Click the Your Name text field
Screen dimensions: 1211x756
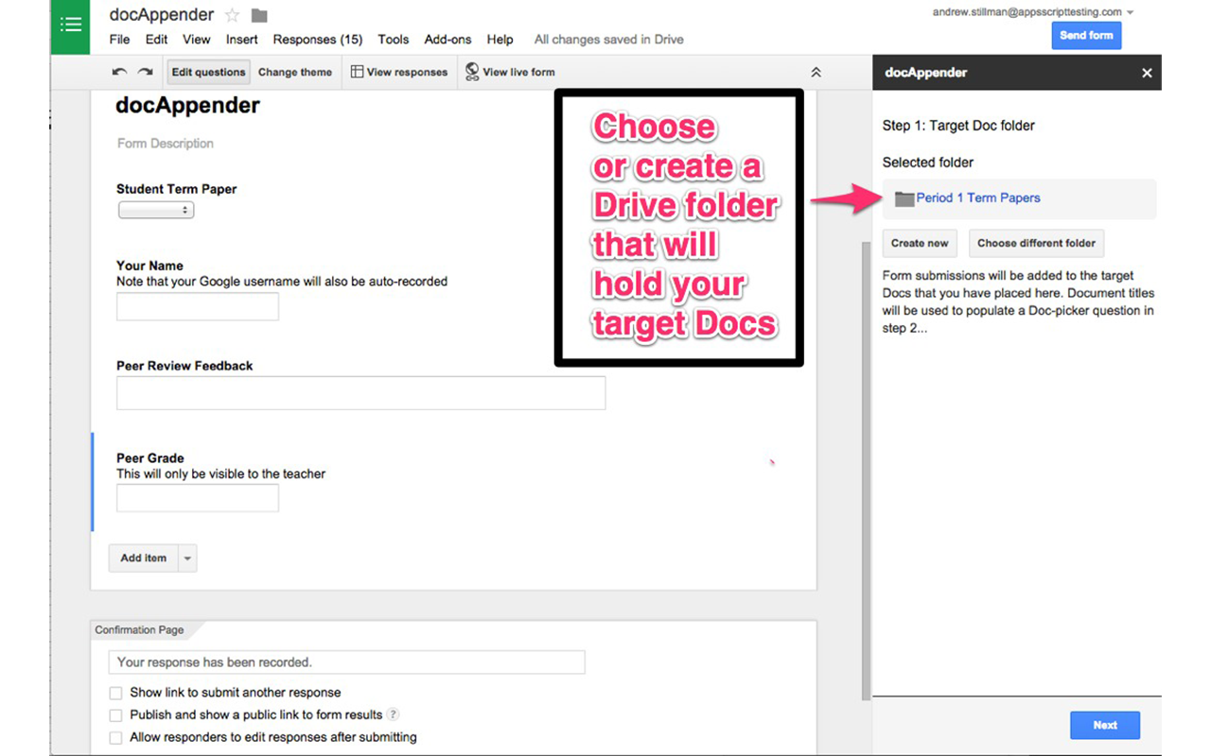click(x=198, y=306)
